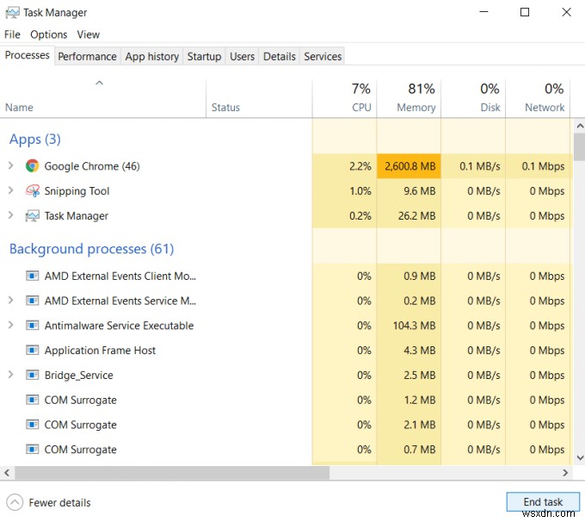585x522 pixels.
Task: Switch to the Performance tab
Action: [87, 57]
